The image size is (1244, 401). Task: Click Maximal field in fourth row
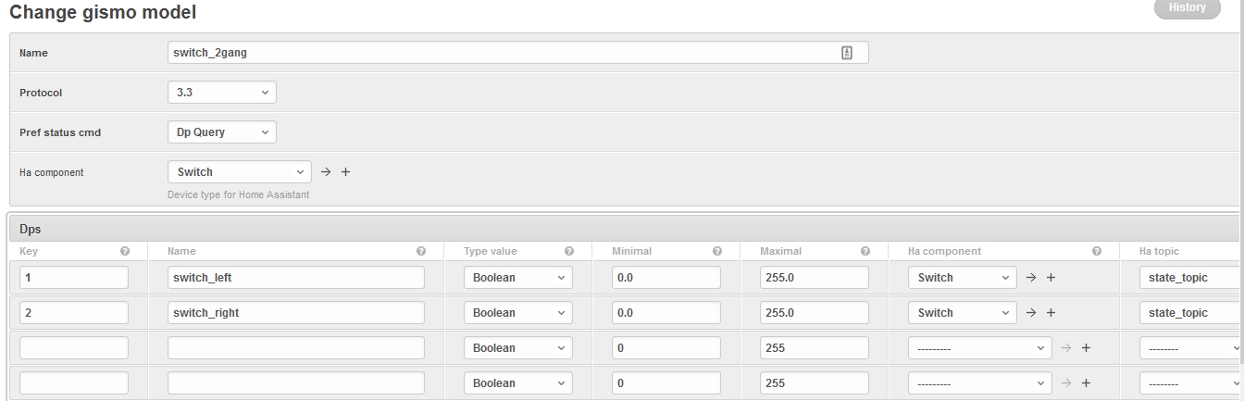815,383
